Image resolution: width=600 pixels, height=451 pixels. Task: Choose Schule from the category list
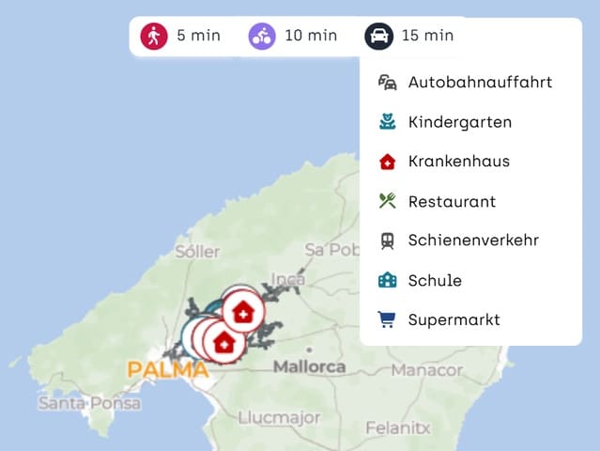[470, 280]
